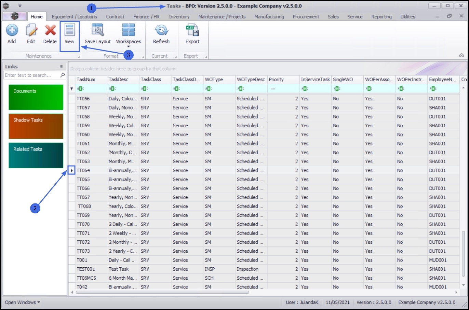The height and width of the screenshot is (310, 469).
Task: Export the grid to Excel
Action: coord(192,31)
